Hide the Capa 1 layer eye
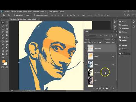 [86, 56]
